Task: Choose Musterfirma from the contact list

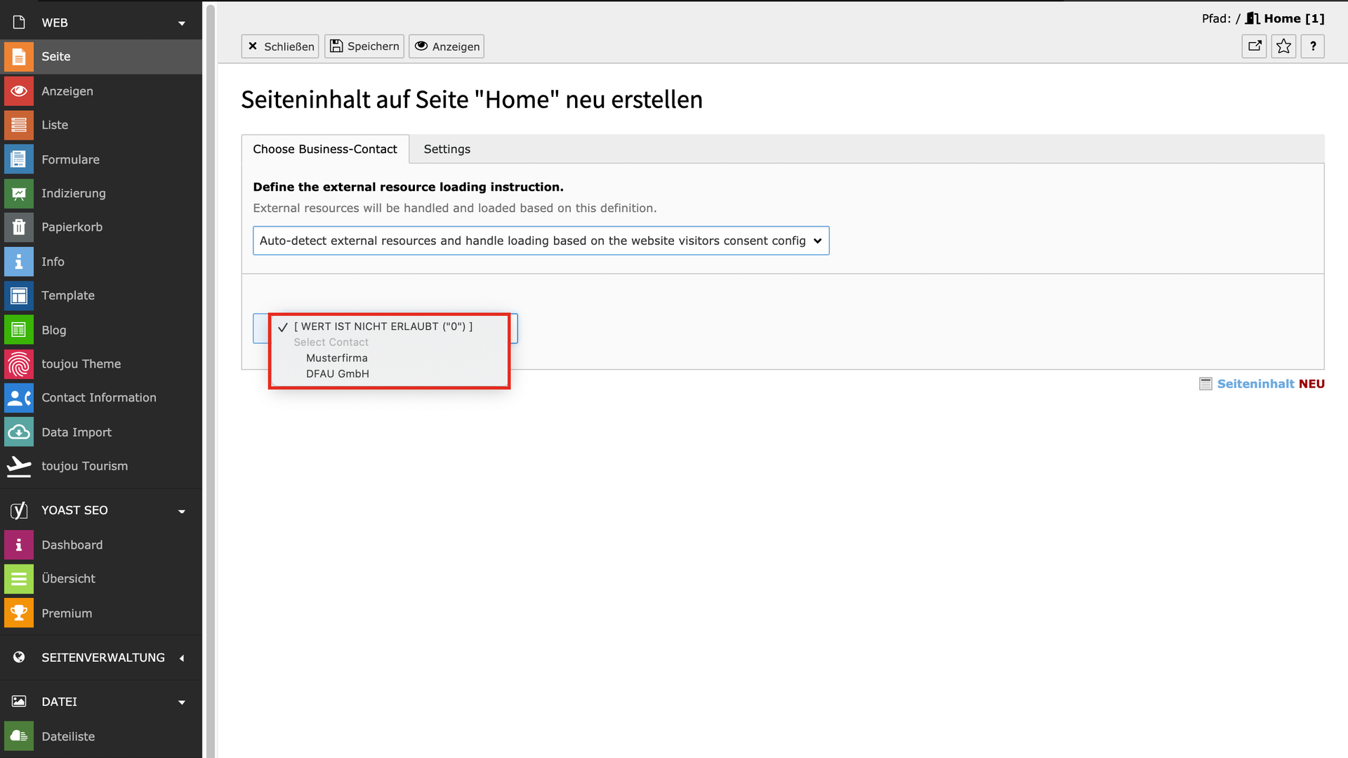Action: 337,358
